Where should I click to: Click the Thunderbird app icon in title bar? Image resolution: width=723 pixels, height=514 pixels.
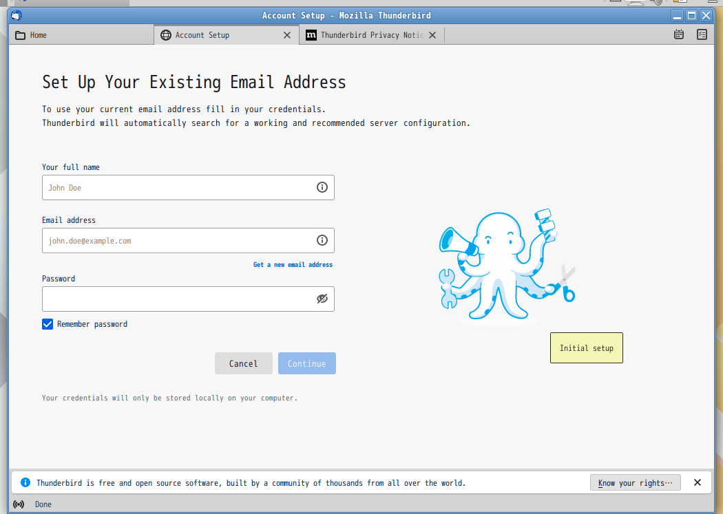pos(16,15)
